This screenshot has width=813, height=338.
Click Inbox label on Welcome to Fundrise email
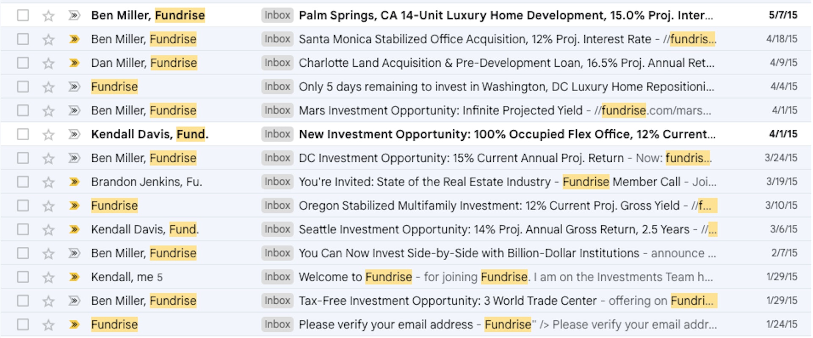[x=277, y=277]
